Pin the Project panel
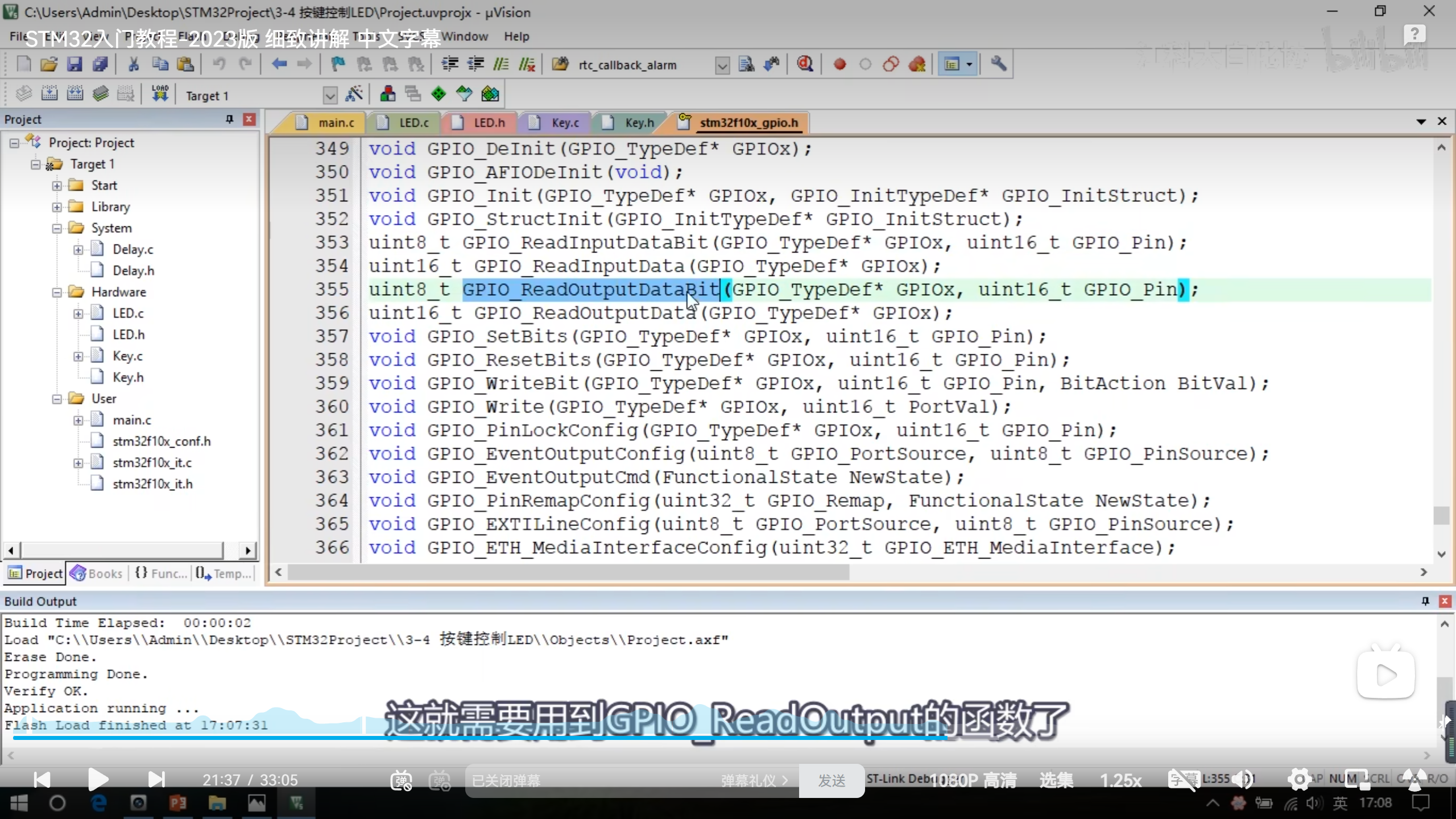Image resolution: width=1456 pixels, height=819 pixels. (x=229, y=119)
